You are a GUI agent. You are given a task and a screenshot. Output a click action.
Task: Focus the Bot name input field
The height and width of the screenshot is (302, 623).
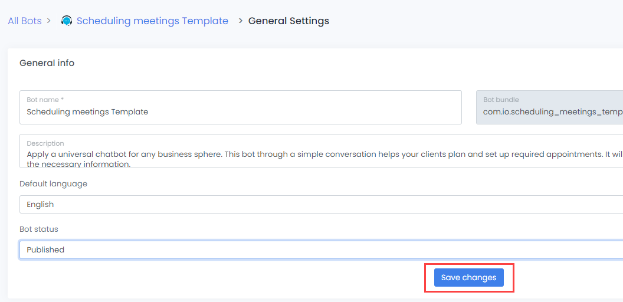tap(240, 112)
